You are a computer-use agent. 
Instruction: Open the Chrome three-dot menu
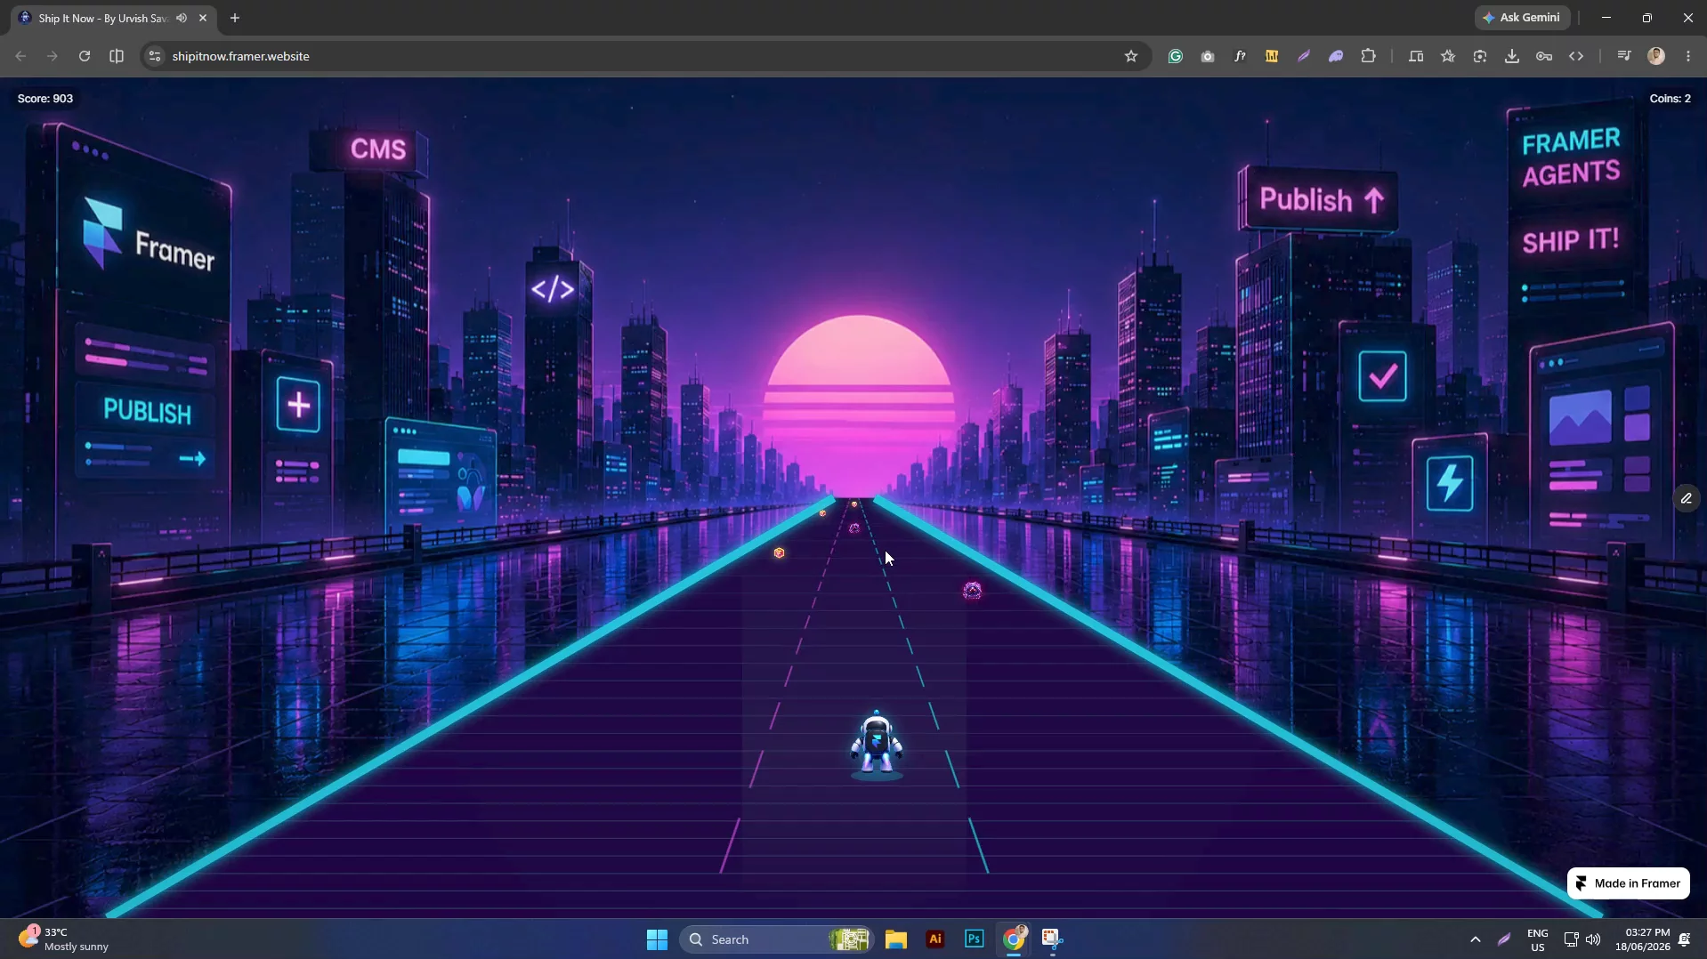1688,56
